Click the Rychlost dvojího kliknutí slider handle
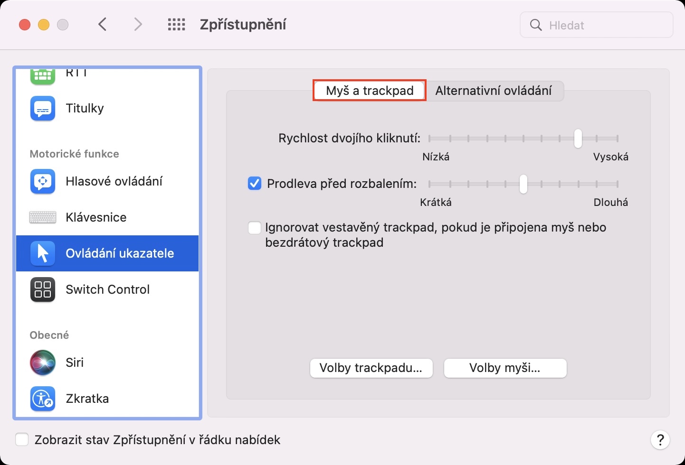The image size is (685, 465). click(578, 139)
